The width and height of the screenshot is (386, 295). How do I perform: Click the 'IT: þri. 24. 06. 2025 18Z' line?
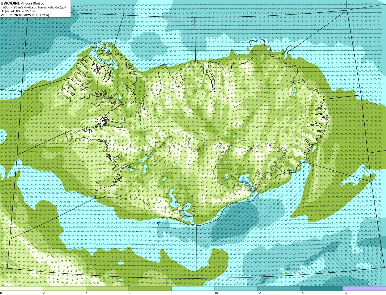point(18,11)
